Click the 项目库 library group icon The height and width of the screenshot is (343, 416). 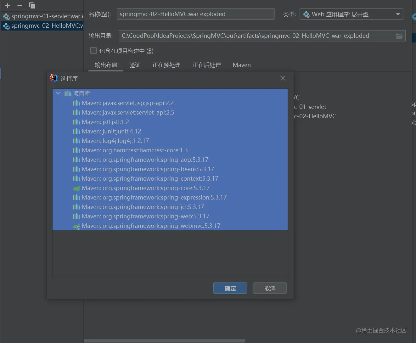tap(68, 94)
